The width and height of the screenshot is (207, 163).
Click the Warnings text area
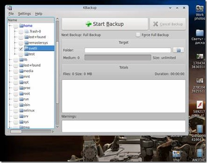[x=124, y=126]
